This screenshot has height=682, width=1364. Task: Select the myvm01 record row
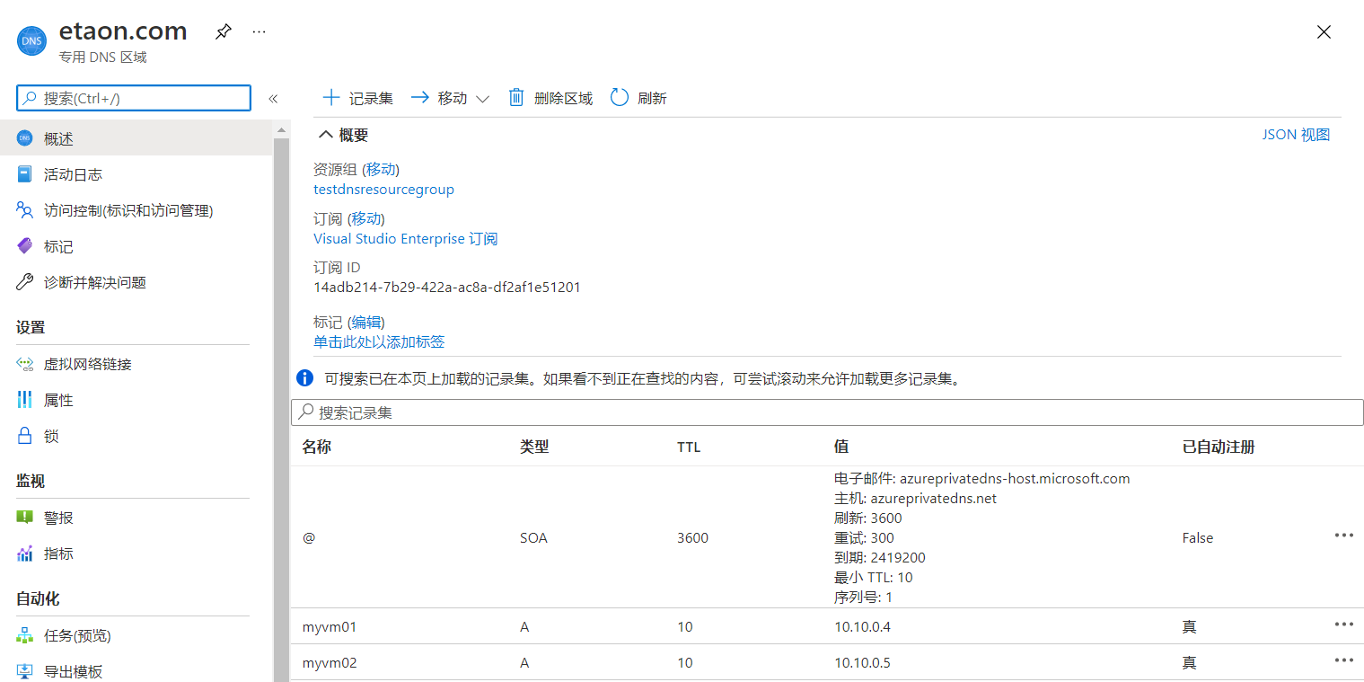click(827, 626)
